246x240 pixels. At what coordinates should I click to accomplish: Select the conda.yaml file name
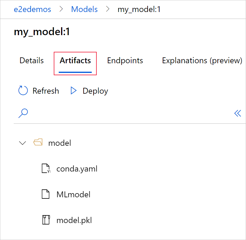[x=77, y=169]
